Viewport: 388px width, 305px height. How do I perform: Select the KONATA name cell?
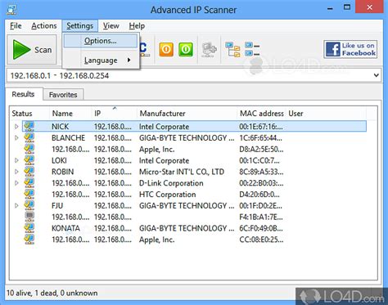(x=65, y=228)
